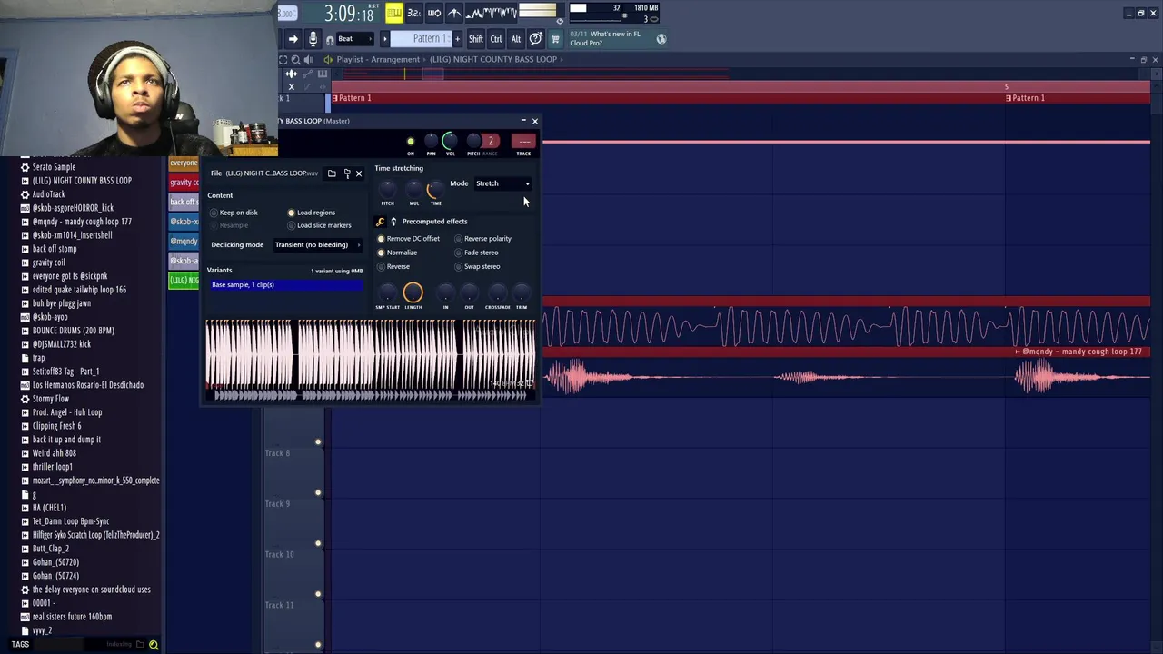Enable Fade stereo option
1163x654 pixels.
(477, 253)
